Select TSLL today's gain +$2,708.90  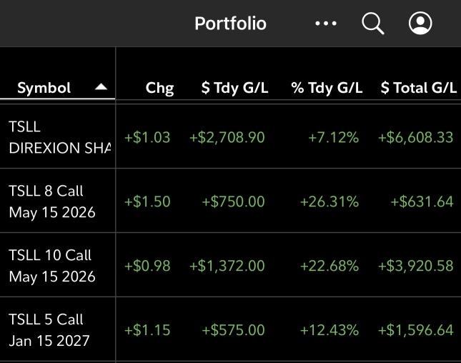pyautogui.click(x=227, y=138)
